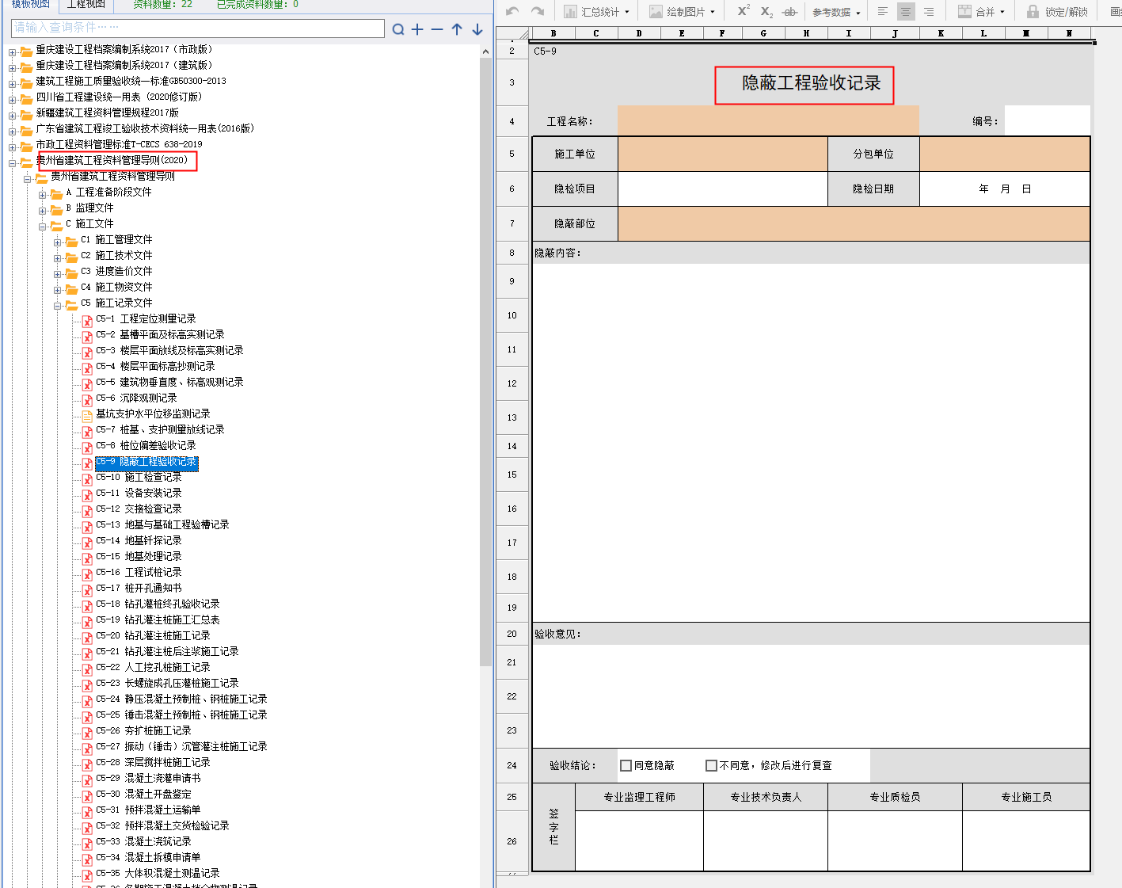Check the 不同意,修改后进行复查 checkbox

[x=711, y=765]
